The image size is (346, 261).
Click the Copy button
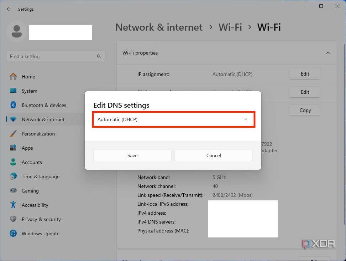tap(305, 110)
